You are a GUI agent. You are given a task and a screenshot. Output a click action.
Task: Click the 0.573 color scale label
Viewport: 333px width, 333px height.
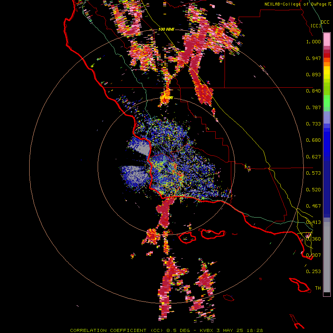(313, 173)
